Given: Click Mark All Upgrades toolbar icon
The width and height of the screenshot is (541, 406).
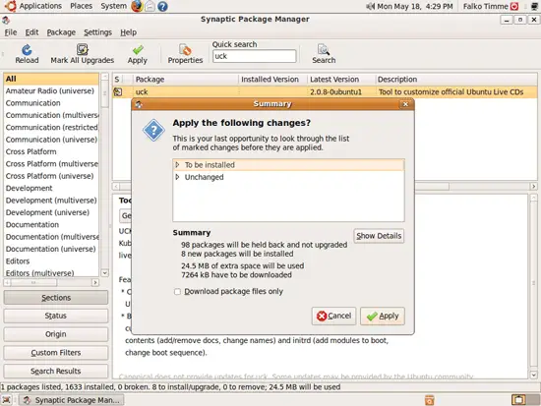Looking at the screenshot, I should [82, 50].
